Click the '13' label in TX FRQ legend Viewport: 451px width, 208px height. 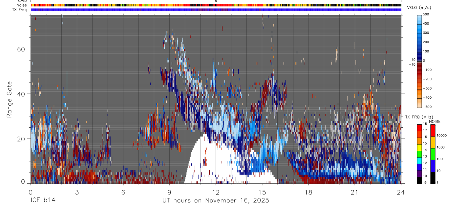(x=425, y=157)
